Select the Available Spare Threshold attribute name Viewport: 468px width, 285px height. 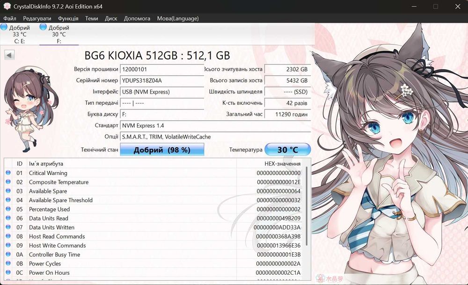click(x=60, y=200)
